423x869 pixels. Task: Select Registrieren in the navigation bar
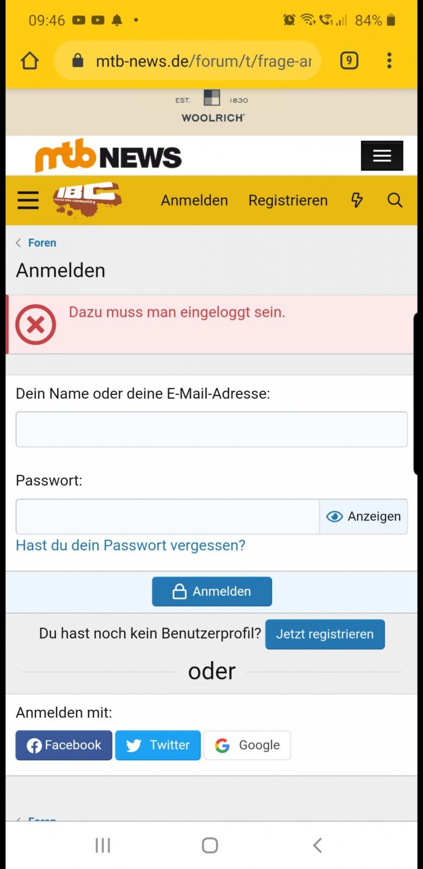pos(288,200)
